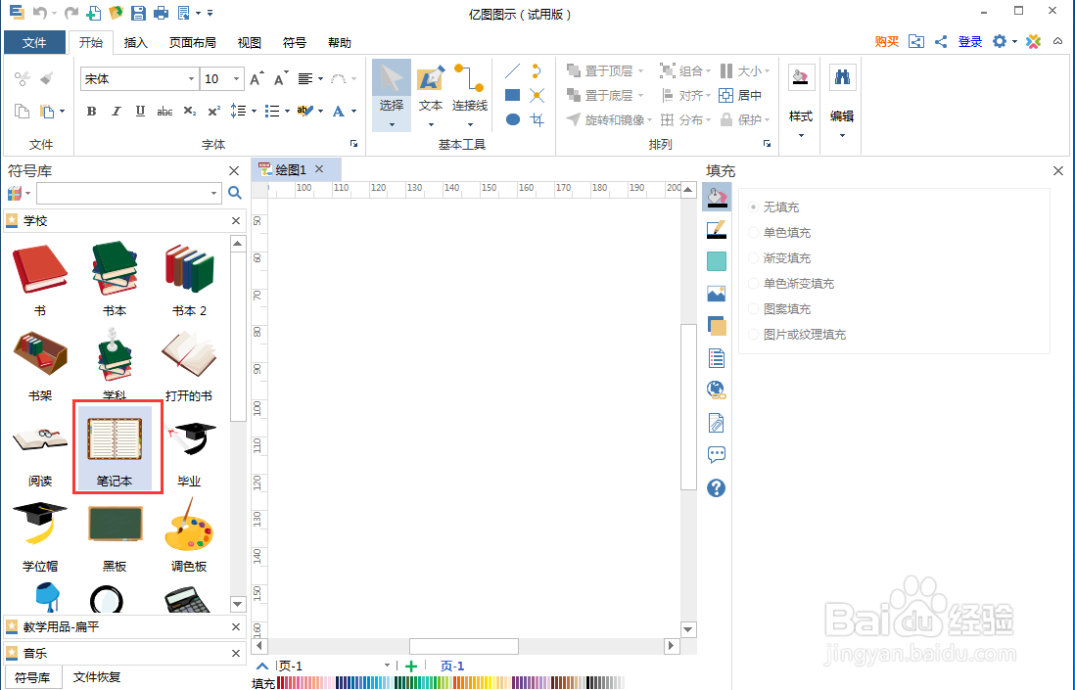Click the fill bucket icon on right panel
Screen dimensions: 1075x690
(x=716, y=197)
